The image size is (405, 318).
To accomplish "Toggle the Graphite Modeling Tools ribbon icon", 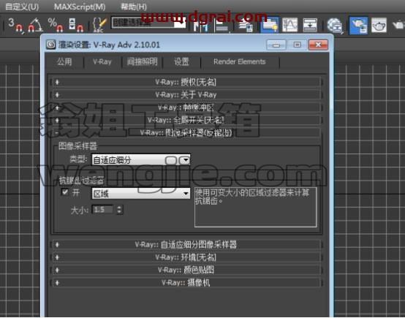I will 270,25.
